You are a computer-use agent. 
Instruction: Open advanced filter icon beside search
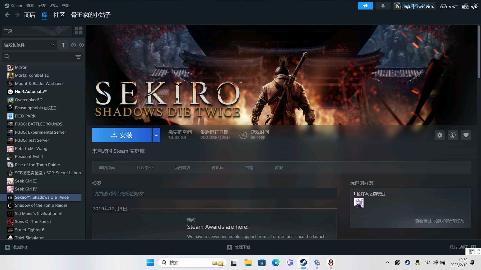[78, 57]
